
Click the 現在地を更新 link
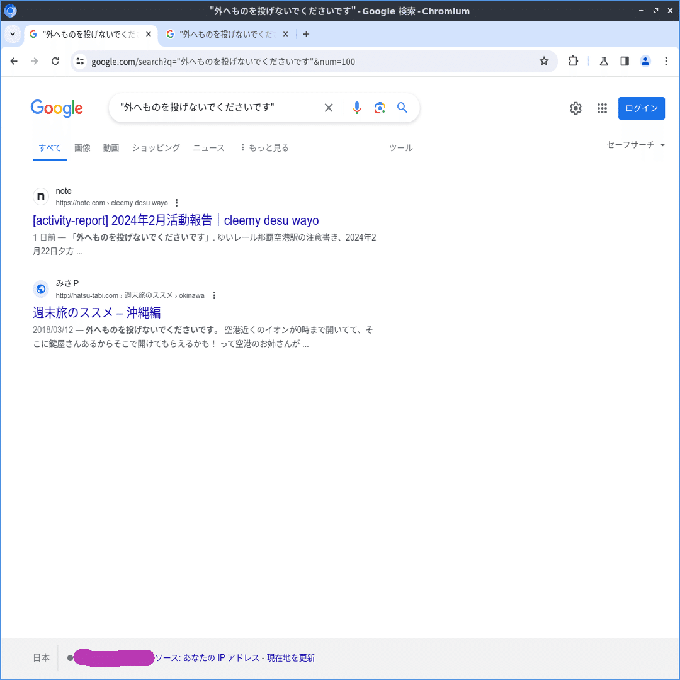pyautogui.click(x=290, y=658)
